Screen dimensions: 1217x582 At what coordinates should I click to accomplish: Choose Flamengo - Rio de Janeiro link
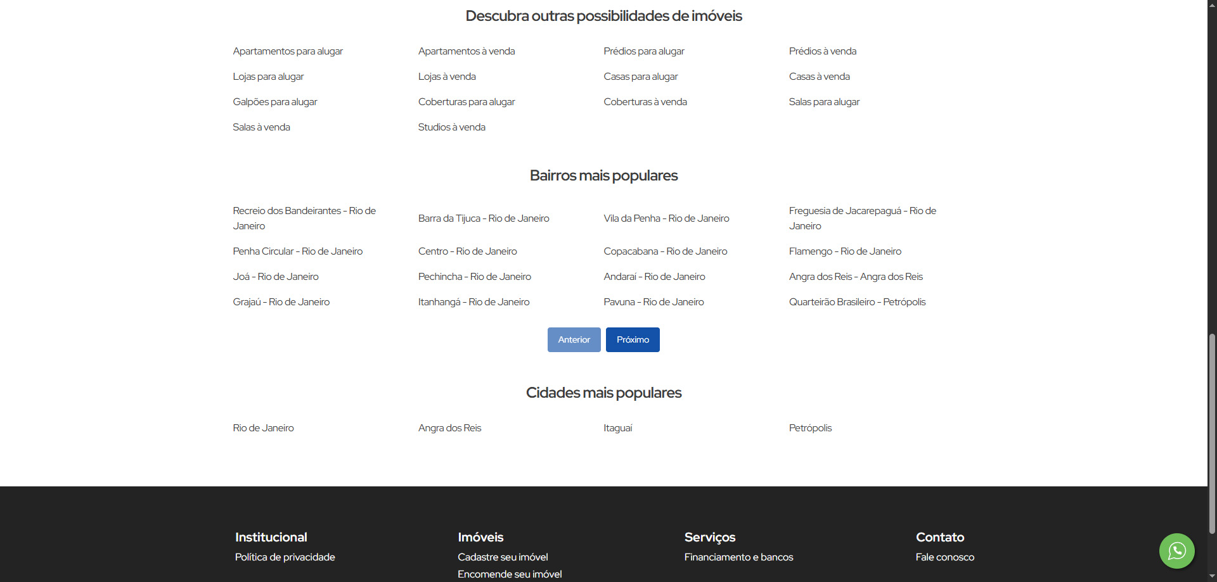coord(844,251)
